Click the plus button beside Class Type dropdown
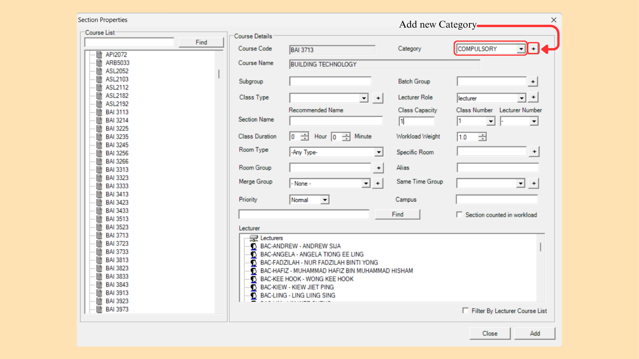 coord(378,98)
